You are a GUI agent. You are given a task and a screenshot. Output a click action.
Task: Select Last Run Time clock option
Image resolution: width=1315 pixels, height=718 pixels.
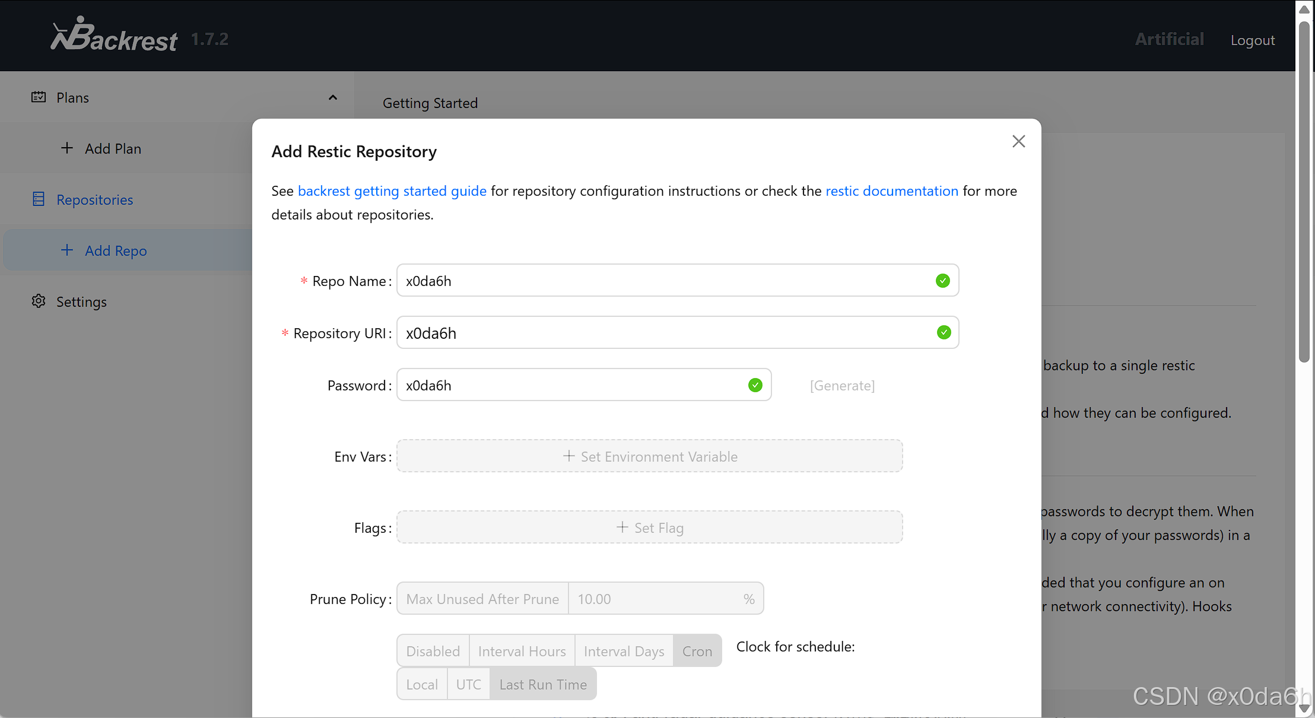click(x=543, y=684)
